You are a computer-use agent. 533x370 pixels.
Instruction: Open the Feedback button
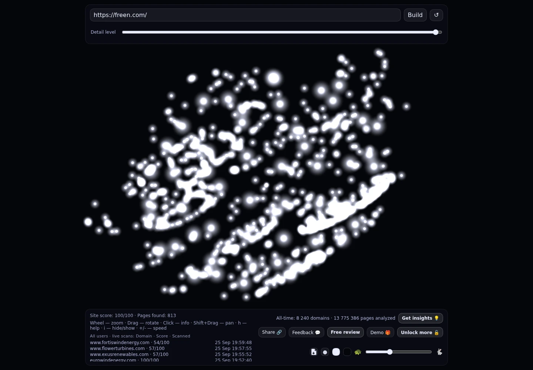(x=306, y=332)
